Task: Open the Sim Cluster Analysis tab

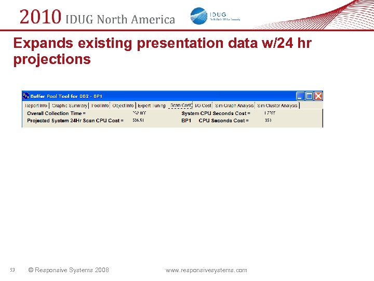Action: point(277,105)
